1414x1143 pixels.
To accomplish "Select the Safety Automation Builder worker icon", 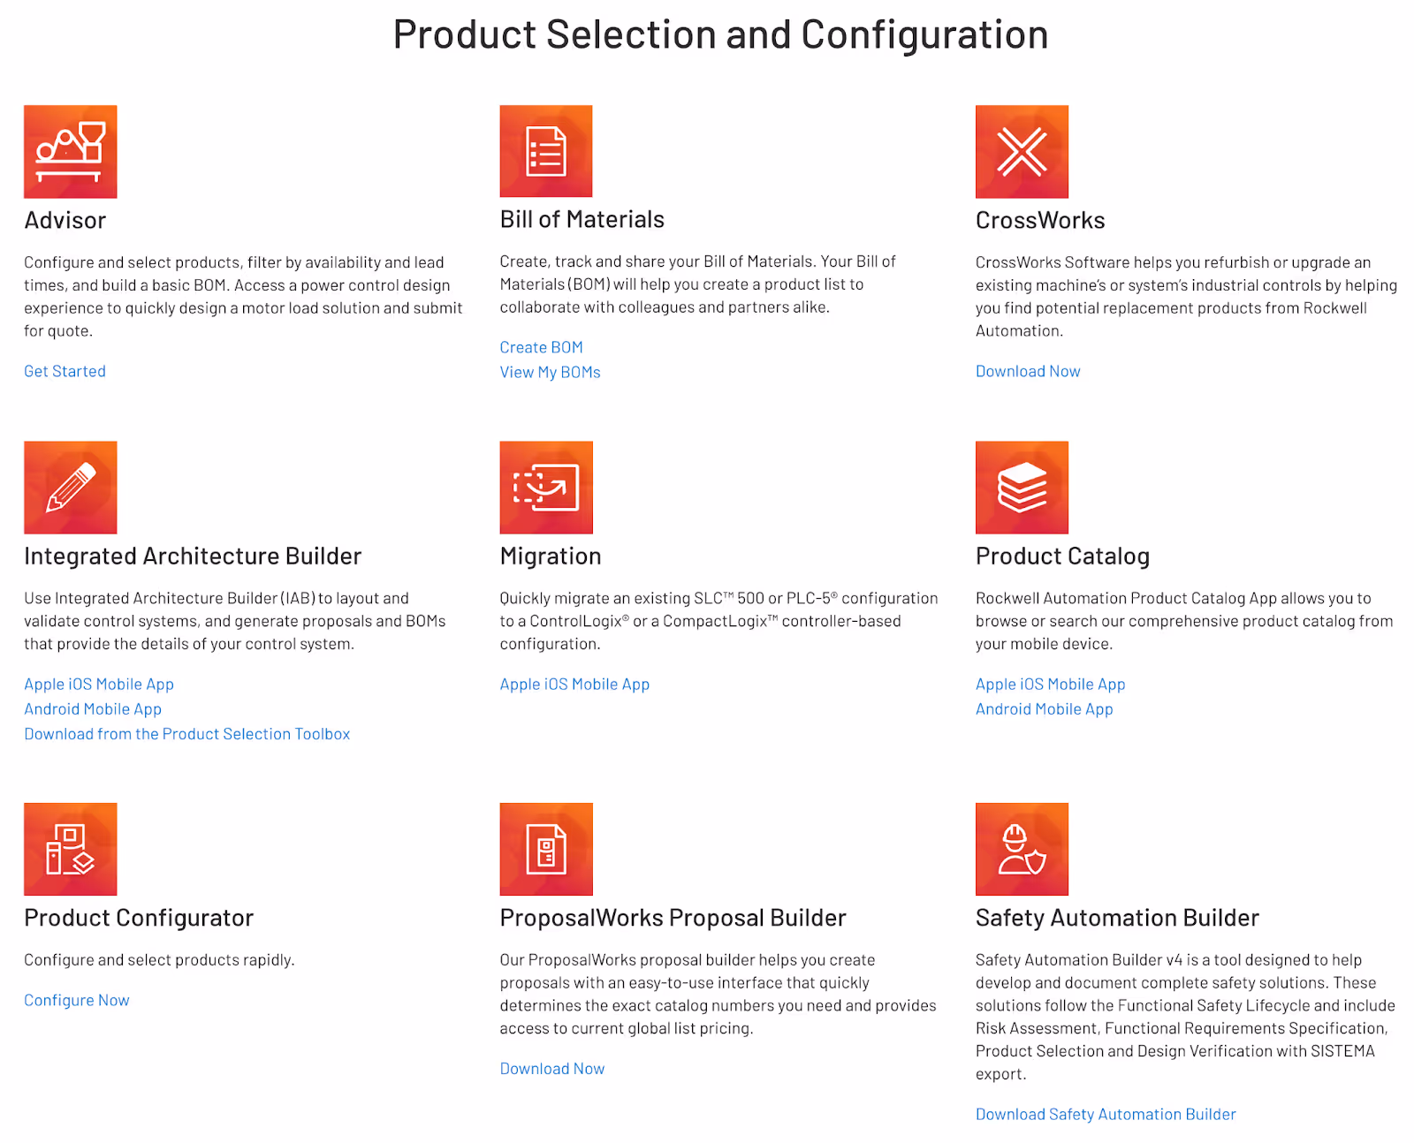I will [x=1022, y=849].
